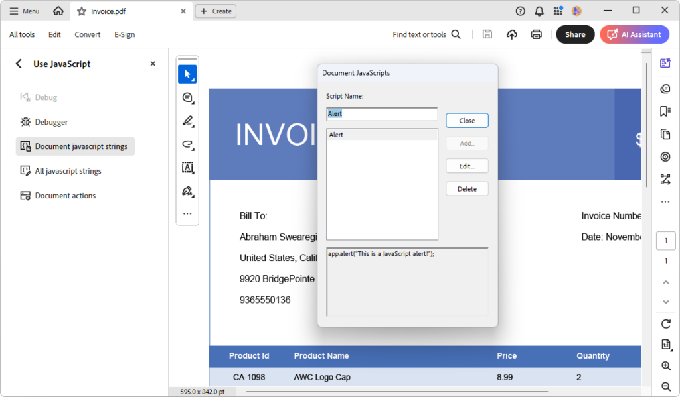Close the Use JavaScript panel
Image resolution: width=680 pixels, height=397 pixels.
153,64
